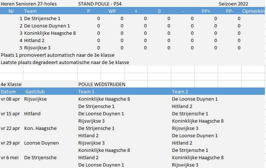The height and width of the screenshot is (168, 266).
Task: Click the 'Seizoen 2022' cell
Action: point(233,4)
